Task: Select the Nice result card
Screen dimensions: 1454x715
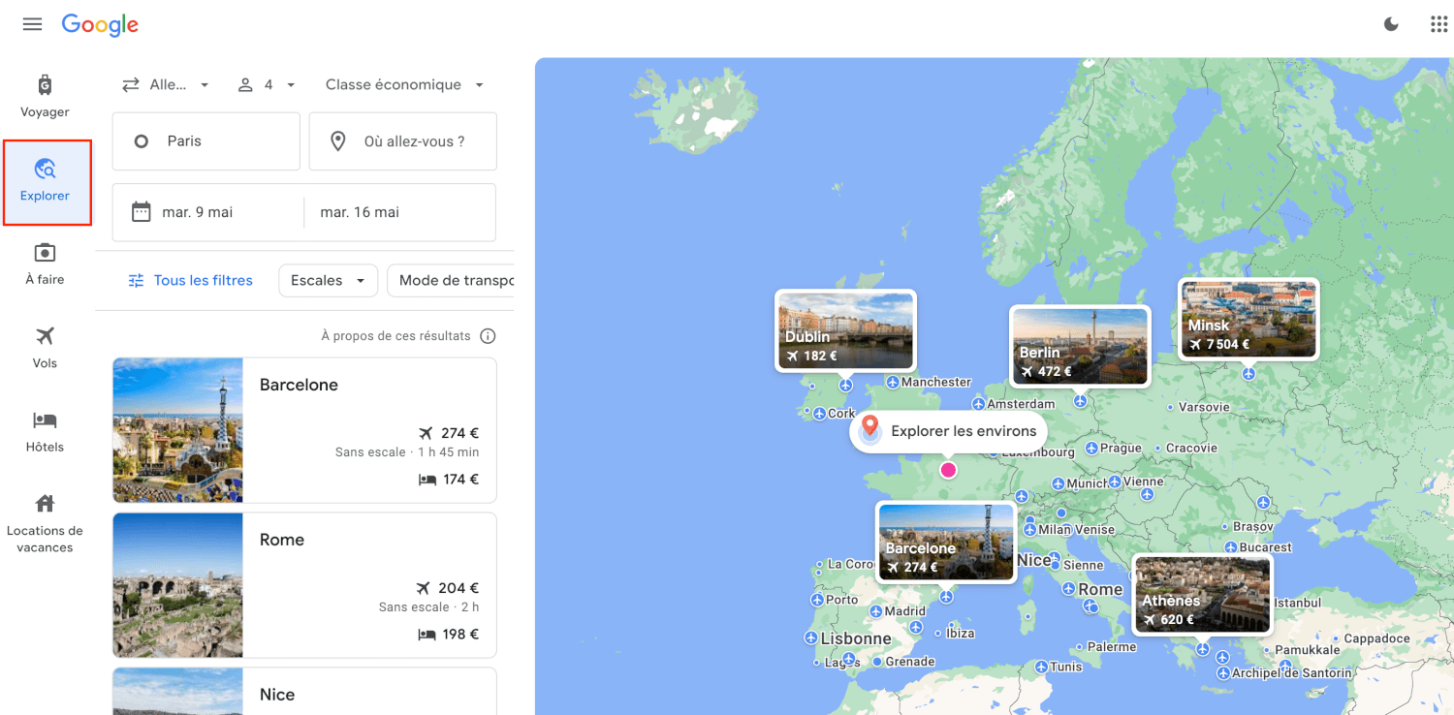Action: tap(304, 691)
